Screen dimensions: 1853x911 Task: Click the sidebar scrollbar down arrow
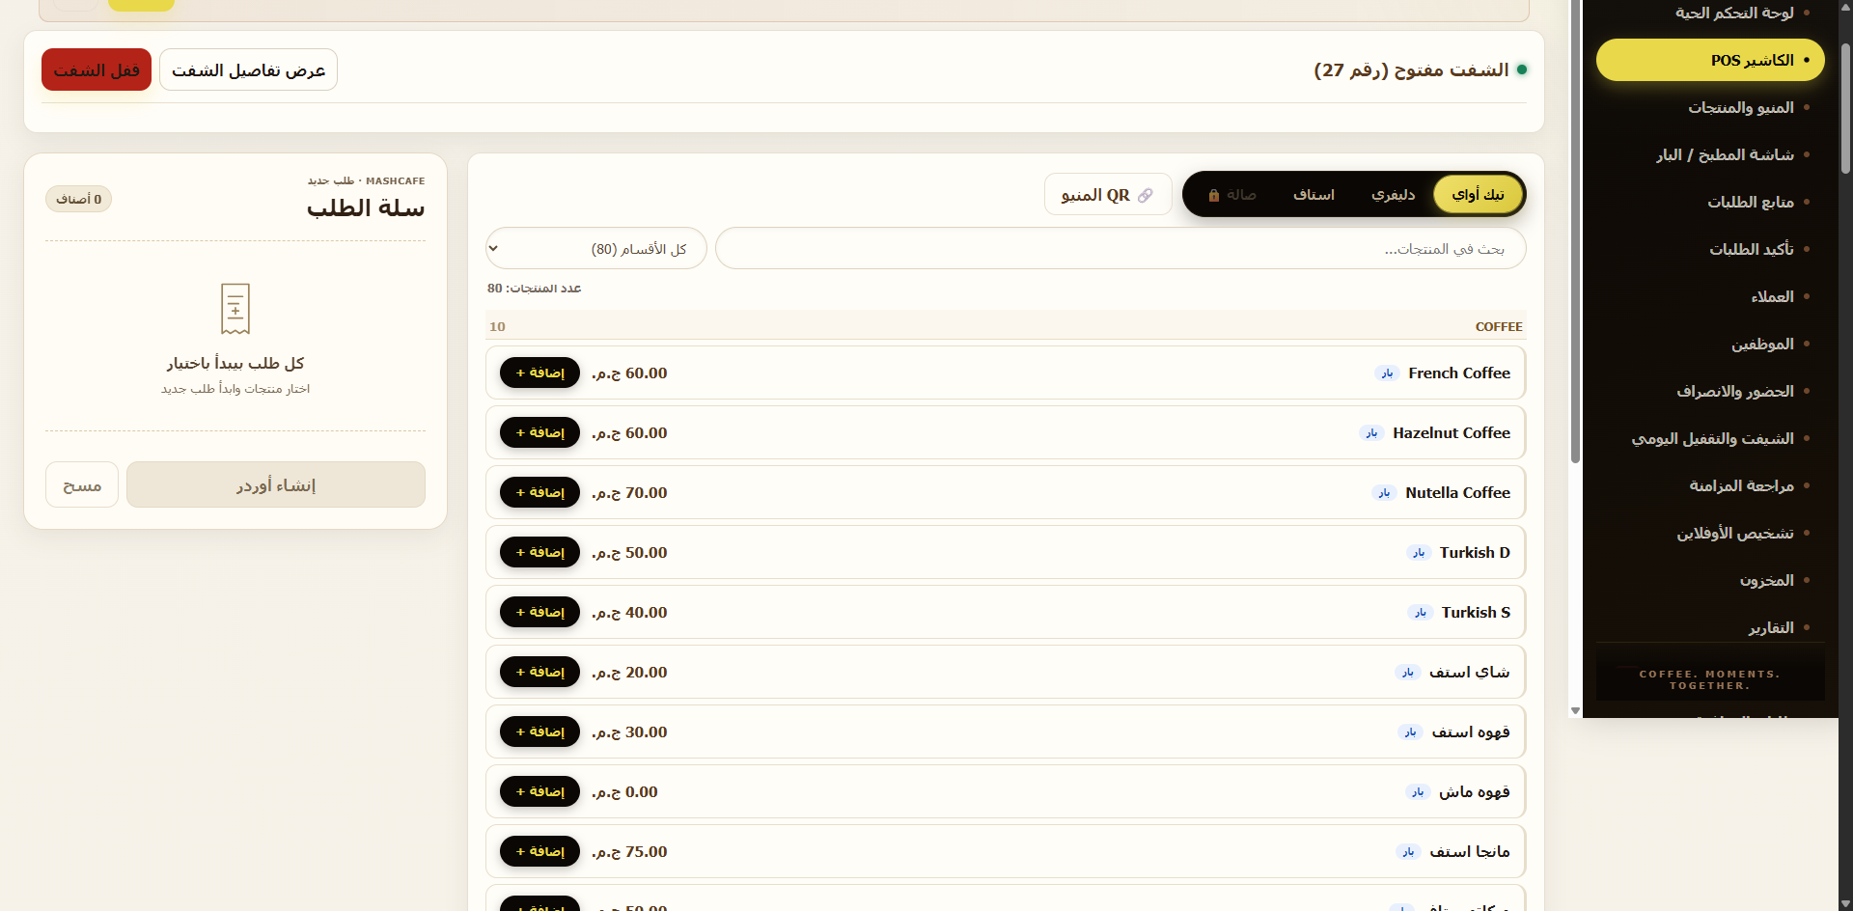pos(1575,710)
